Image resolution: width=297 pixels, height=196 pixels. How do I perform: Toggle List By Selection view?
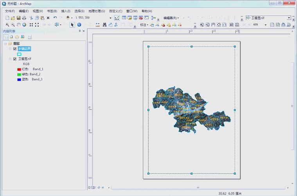coord(23,37)
